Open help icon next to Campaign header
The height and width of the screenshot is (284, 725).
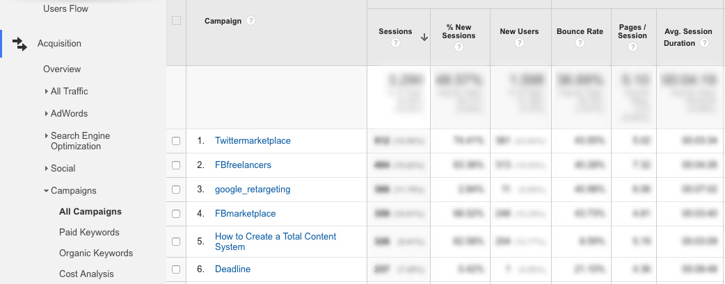(x=250, y=21)
